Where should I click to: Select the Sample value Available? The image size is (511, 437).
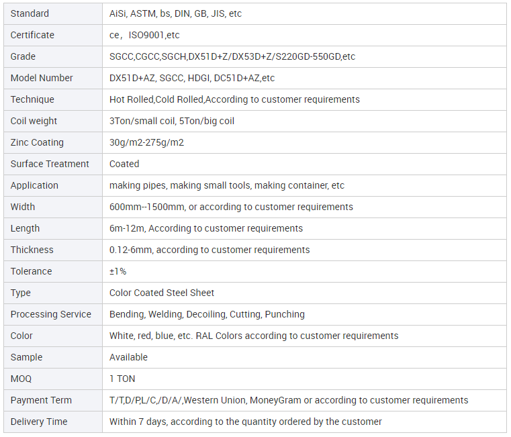tap(128, 357)
